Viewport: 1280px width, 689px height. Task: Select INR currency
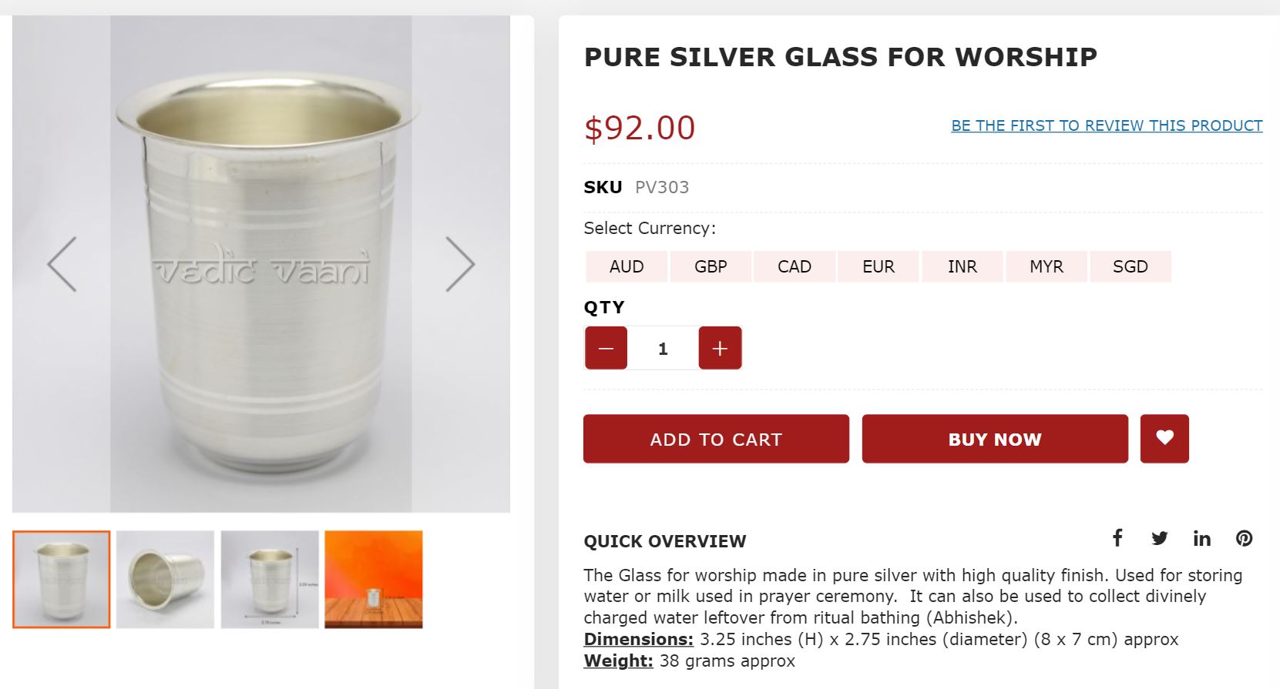pyautogui.click(x=962, y=266)
